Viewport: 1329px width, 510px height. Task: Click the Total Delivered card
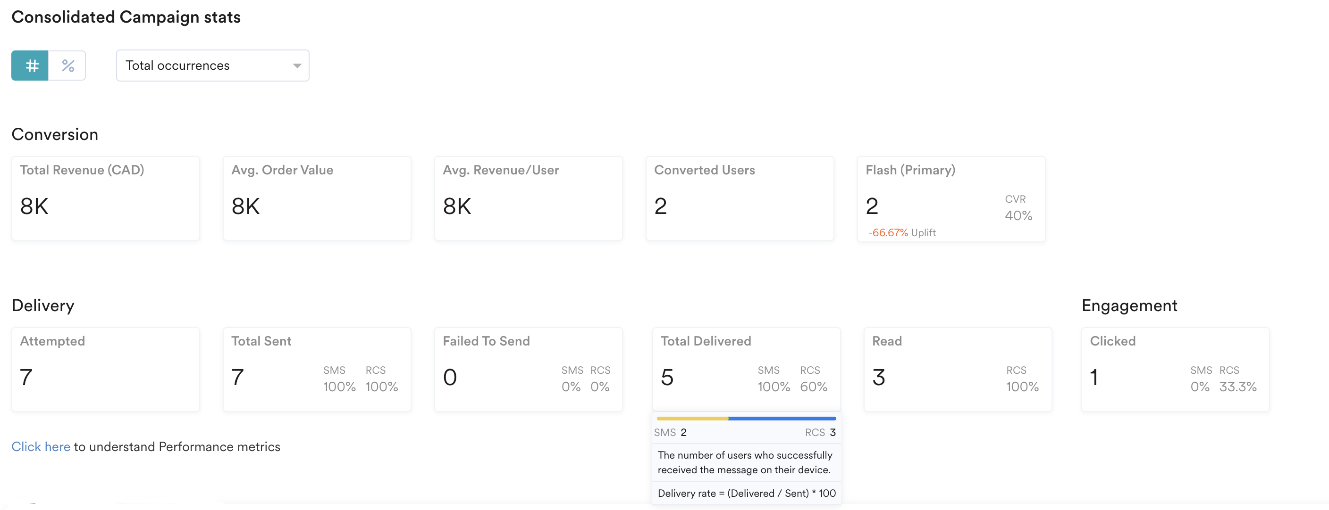(x=746, y=370)
